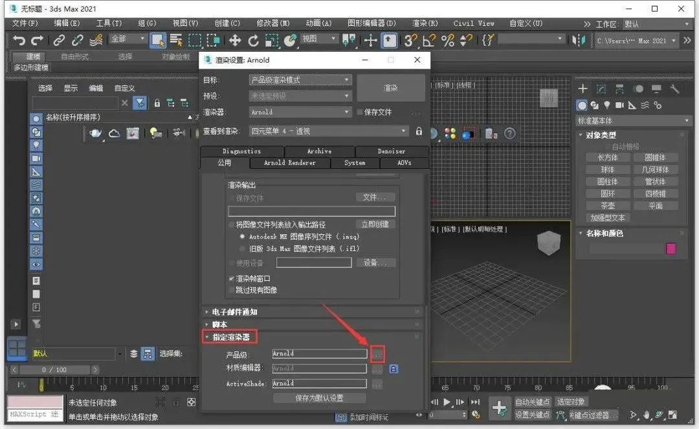
Task: Select the Geometry category icon
Action: 582,105
